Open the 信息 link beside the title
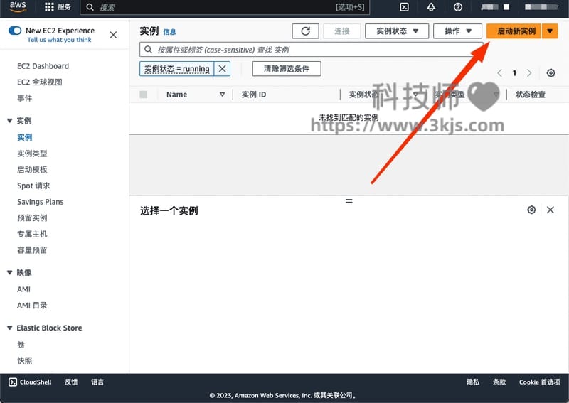569x403 pixels. click(x=169, y=32)
